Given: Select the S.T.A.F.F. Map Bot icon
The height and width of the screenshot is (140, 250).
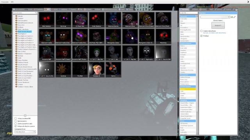Looking at the screenshot, I should pyautogui.click(x=130, y=53).
